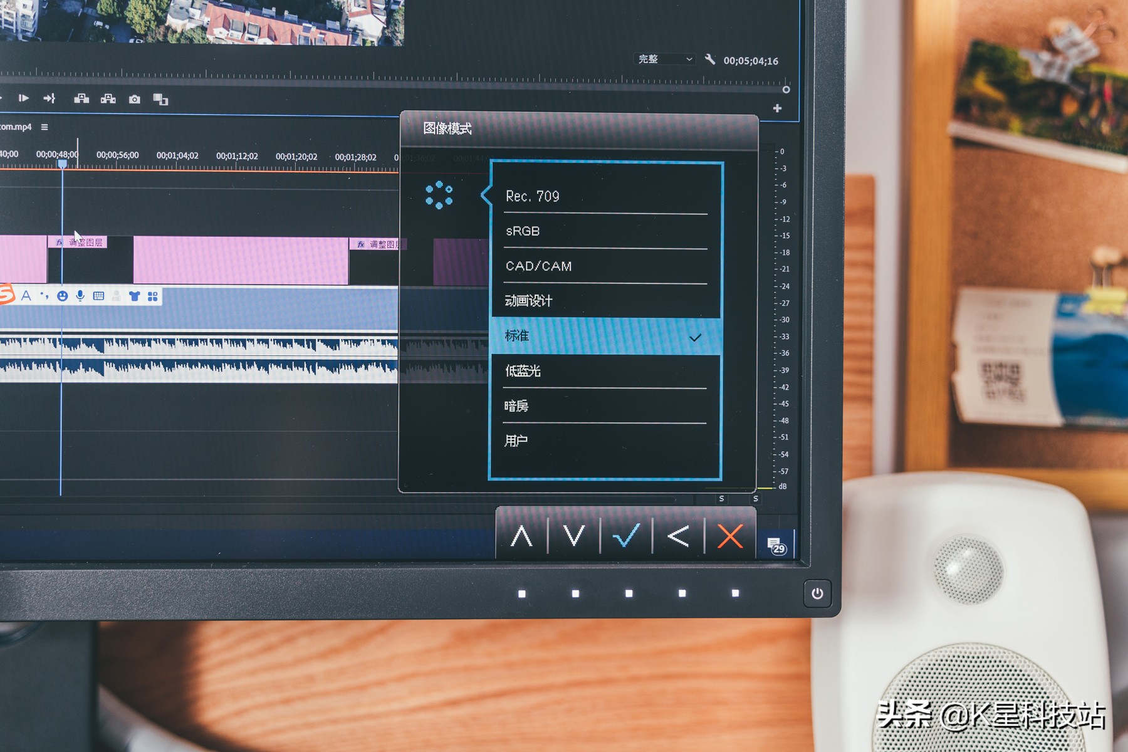Click the microphone voice input icon
The image size is (1128, 752).
pyautogui.click(x=80, y=296)
